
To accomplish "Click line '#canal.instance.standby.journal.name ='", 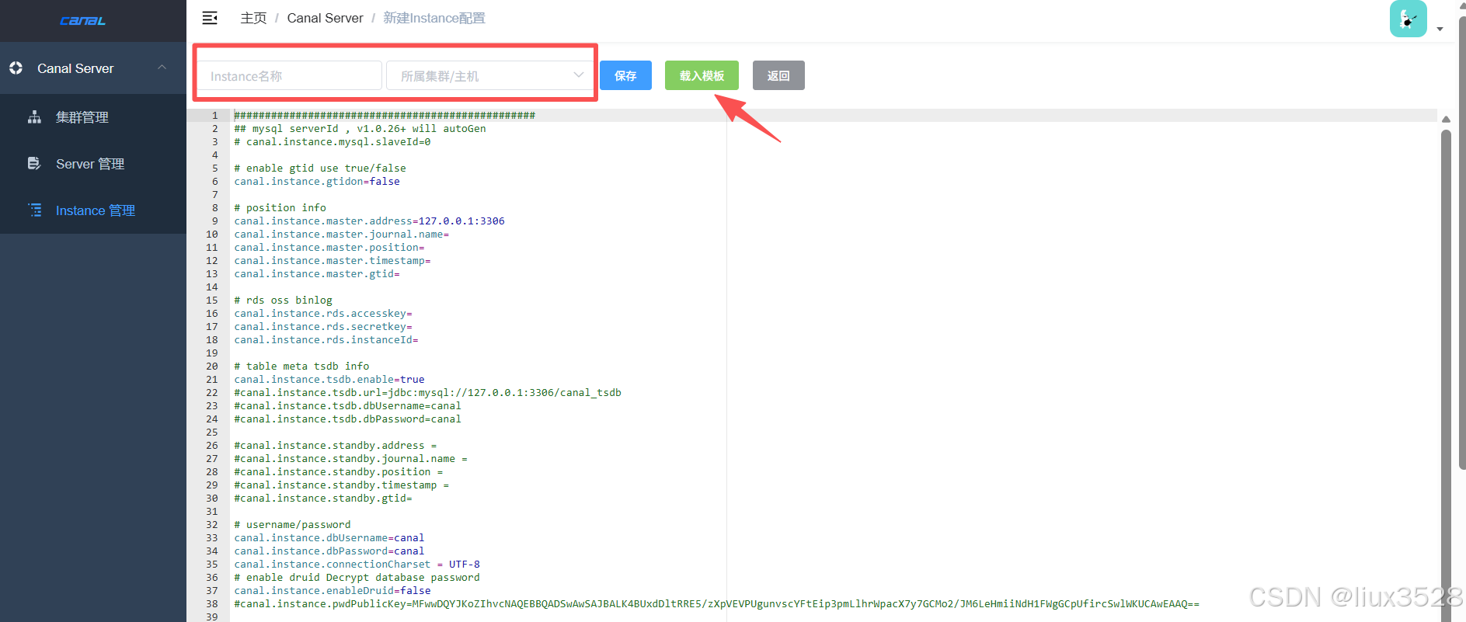I will click(x=350, y=458).
